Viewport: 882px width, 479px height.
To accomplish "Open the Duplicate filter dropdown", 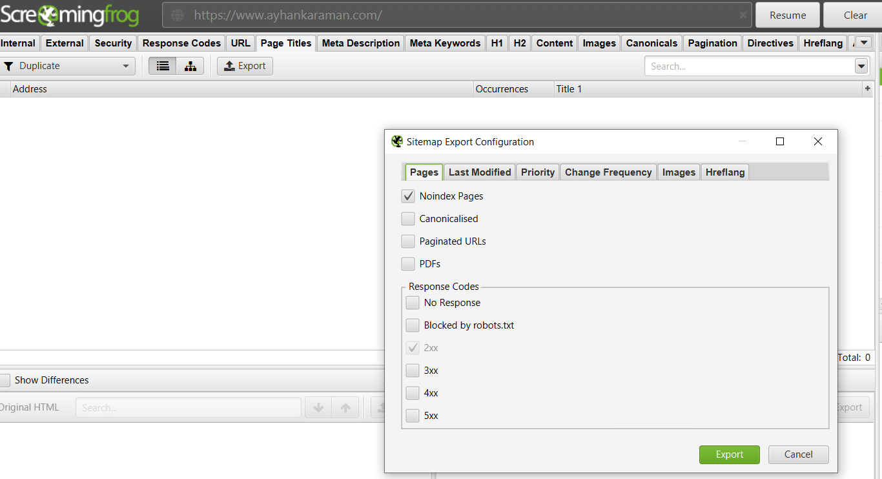I will 67,66.
